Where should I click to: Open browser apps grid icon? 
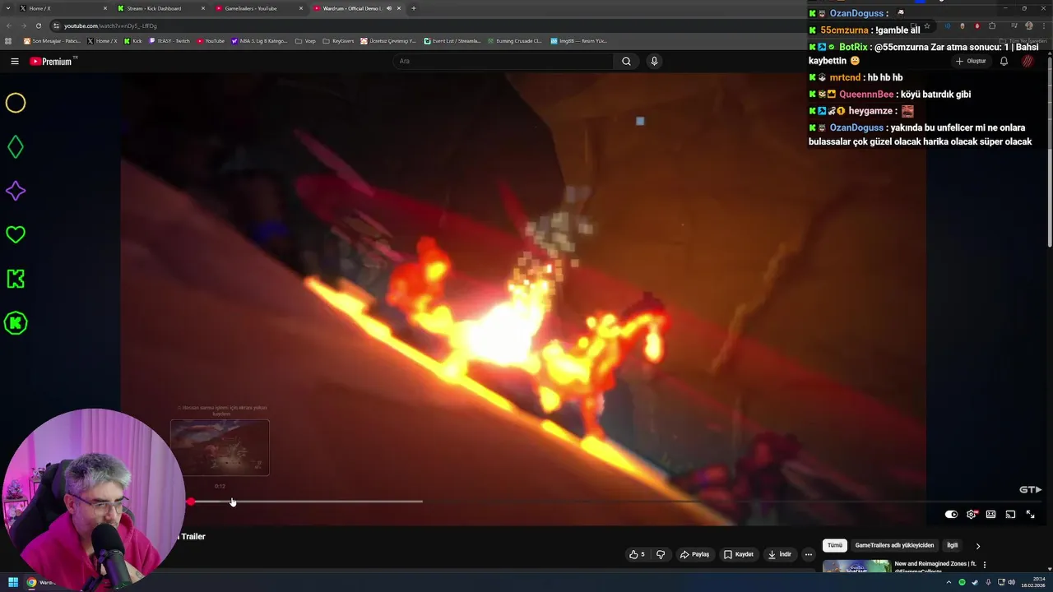(x=8, y=40)
